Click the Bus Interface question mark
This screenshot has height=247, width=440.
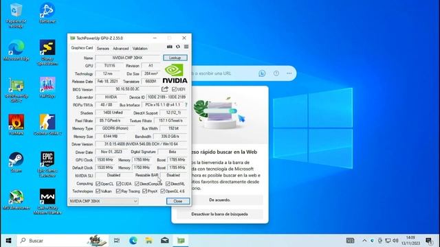186,105
